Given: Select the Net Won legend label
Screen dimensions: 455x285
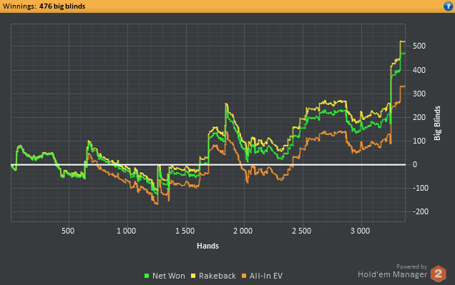Looking at the screenshot, I should (x=169, y=276).
